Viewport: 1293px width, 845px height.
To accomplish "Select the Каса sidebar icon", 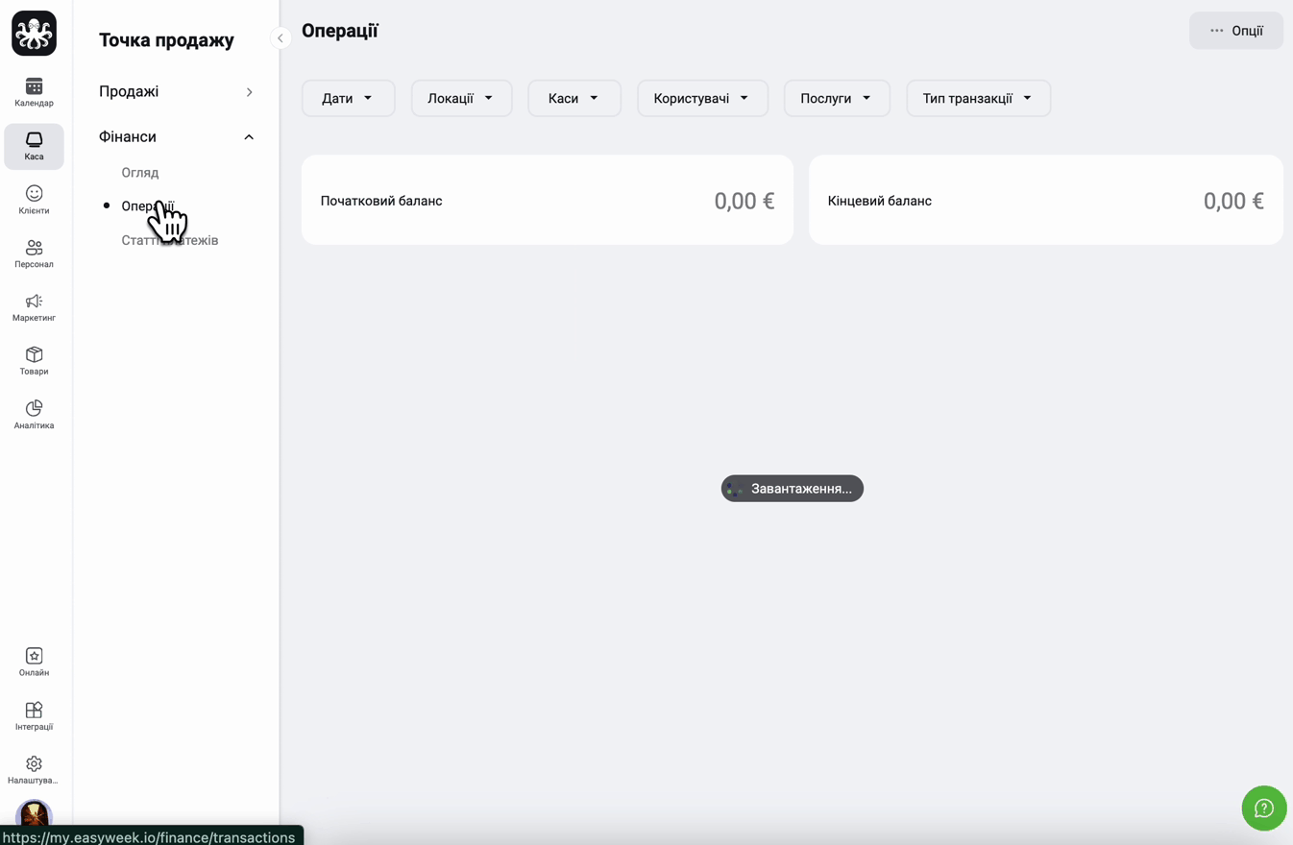I will pos(34,146).
